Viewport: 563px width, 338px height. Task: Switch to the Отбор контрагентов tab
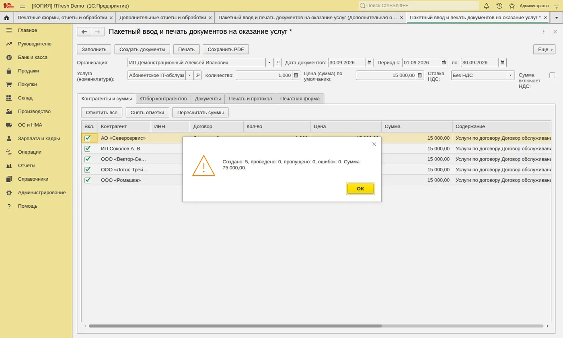point(163,99)
